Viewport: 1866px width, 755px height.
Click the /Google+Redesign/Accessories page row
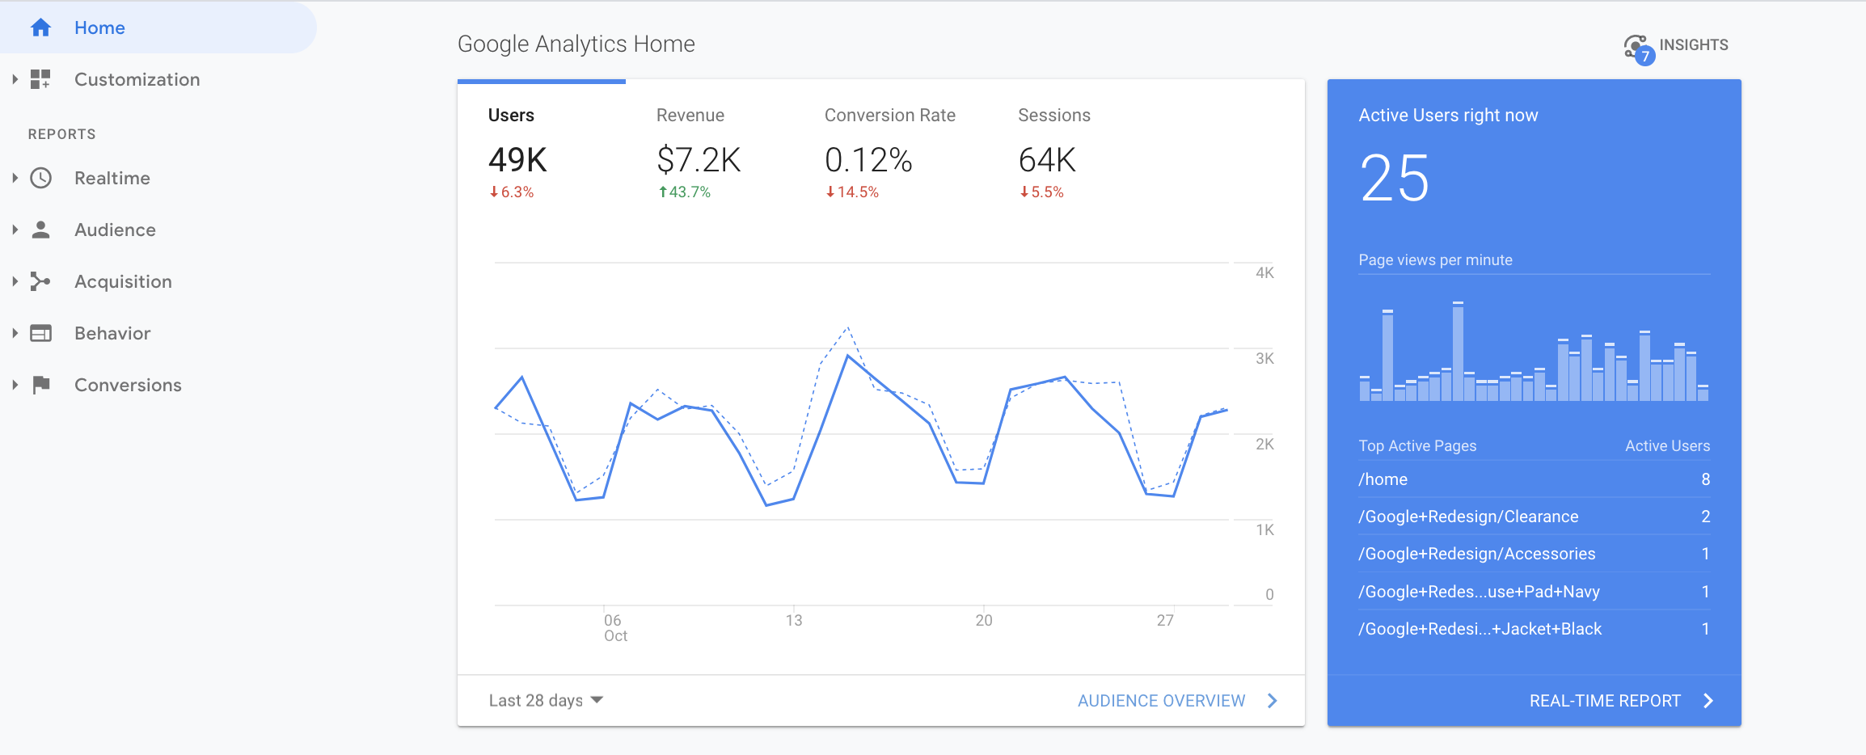coord(1535,554)
